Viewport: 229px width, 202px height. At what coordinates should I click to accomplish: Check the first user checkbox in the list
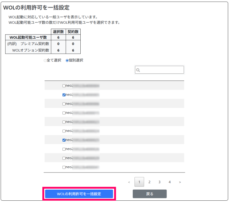click(64, 86)
